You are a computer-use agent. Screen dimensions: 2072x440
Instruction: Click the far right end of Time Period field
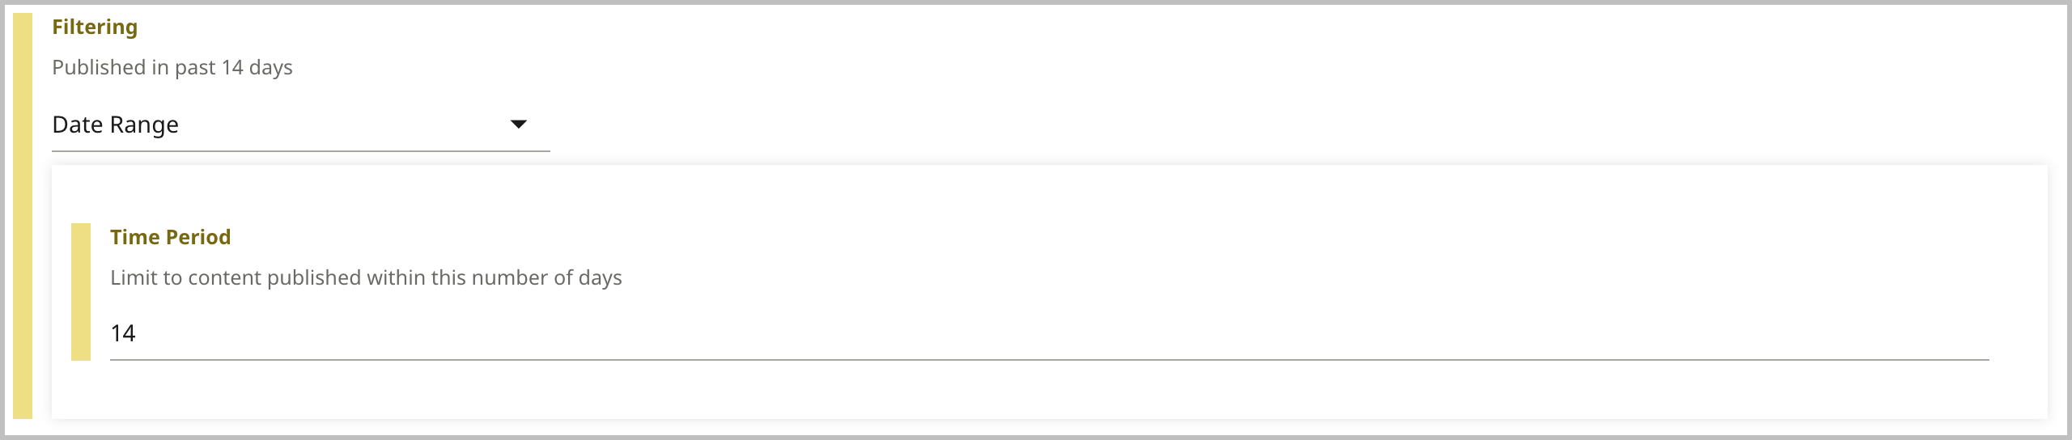click(x=1975, y=333)
